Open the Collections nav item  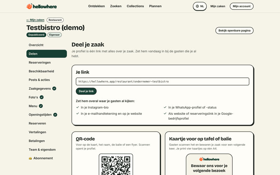[x=135, y=6]
